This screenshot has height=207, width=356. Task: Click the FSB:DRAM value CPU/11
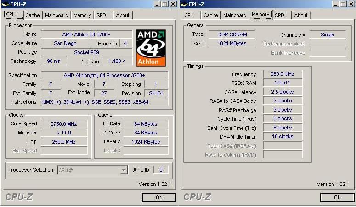tap(283, 83)
